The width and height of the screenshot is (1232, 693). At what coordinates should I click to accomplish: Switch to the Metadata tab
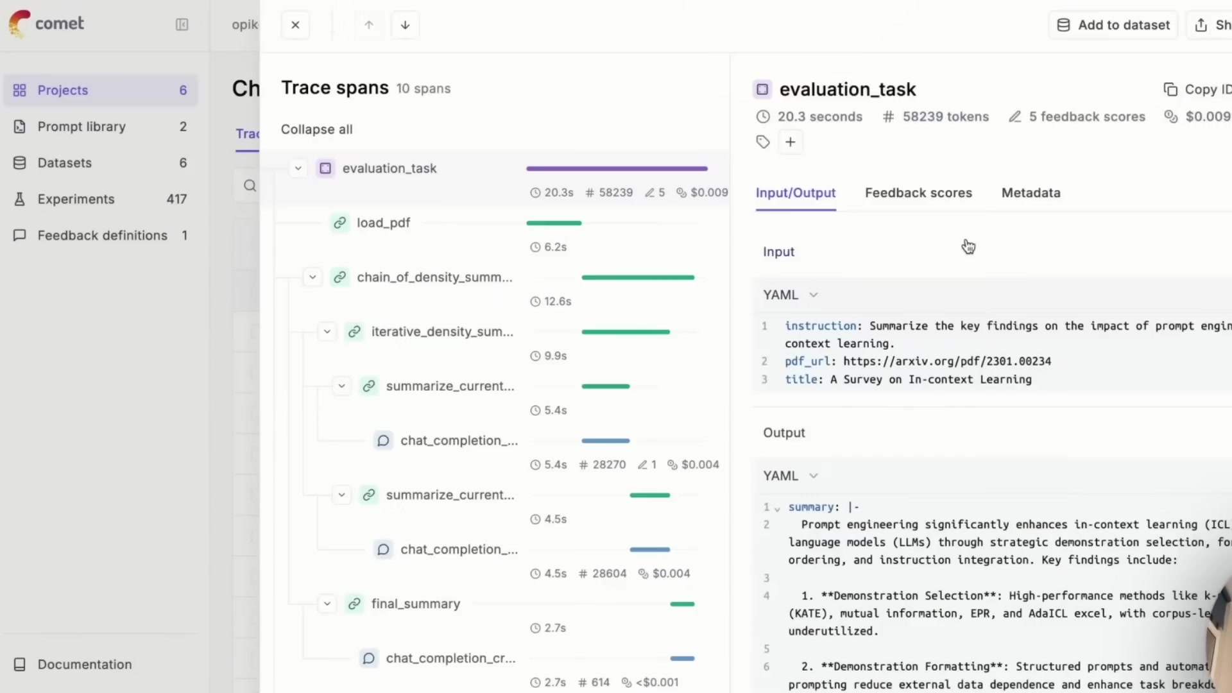(1031, 193)
